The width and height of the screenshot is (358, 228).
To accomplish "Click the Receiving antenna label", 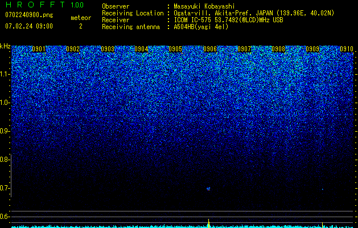I will coord(131,27).
